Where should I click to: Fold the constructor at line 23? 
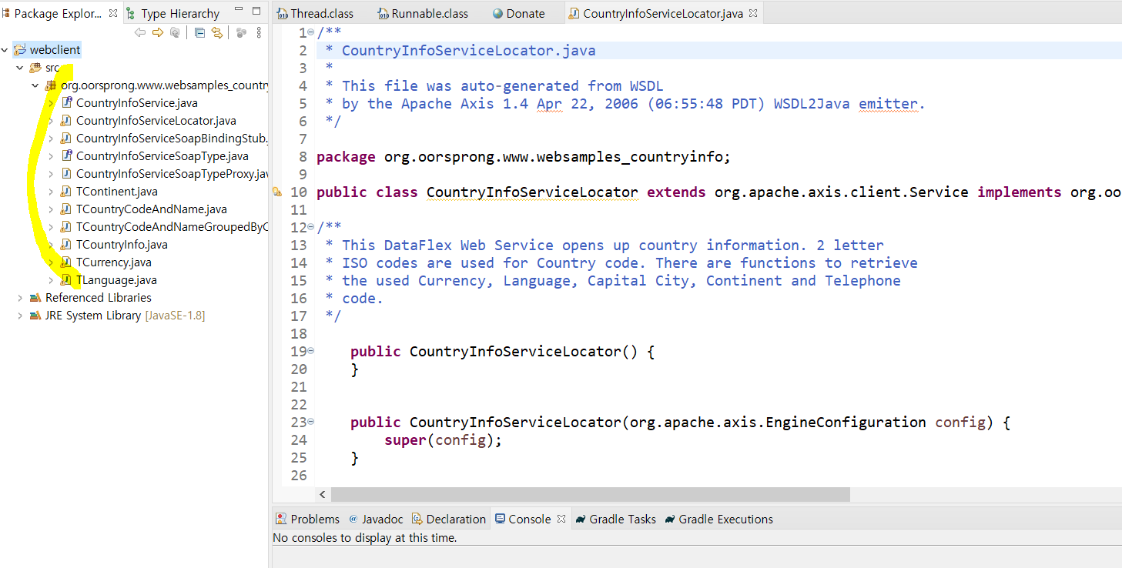[310, 422]
